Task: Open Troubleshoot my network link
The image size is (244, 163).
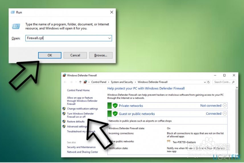Action: click(81, 131)
